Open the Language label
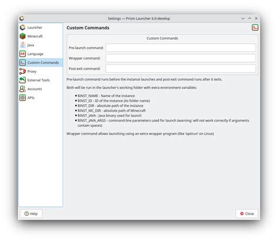 35,54
